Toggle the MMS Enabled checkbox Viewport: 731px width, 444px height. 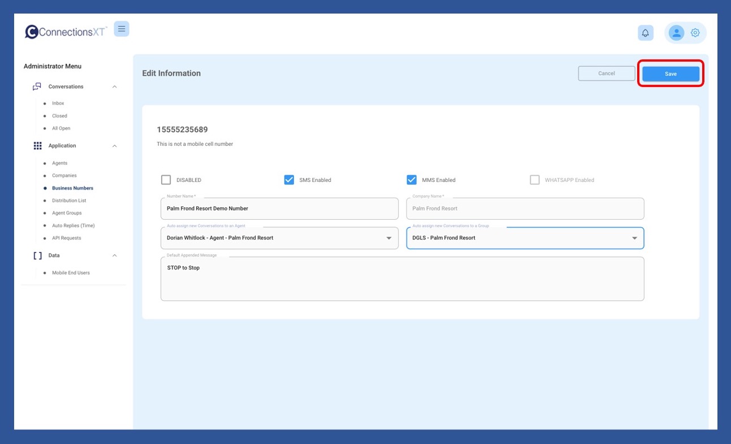coord(412,180)
